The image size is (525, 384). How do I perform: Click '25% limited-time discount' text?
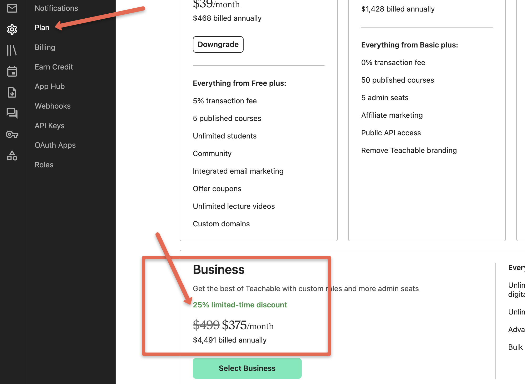[x=240, y=305]
